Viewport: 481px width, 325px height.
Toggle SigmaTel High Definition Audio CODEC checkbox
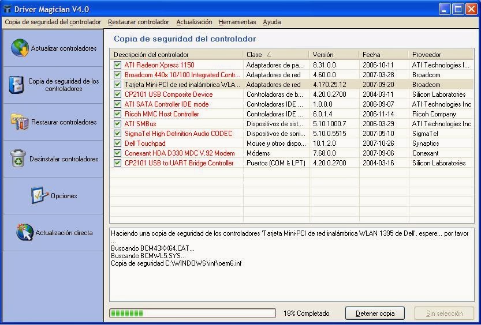pos(117,134)
